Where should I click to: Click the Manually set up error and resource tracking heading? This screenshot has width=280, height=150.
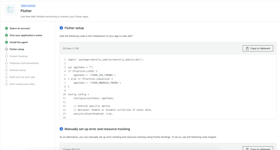point(97,129)
